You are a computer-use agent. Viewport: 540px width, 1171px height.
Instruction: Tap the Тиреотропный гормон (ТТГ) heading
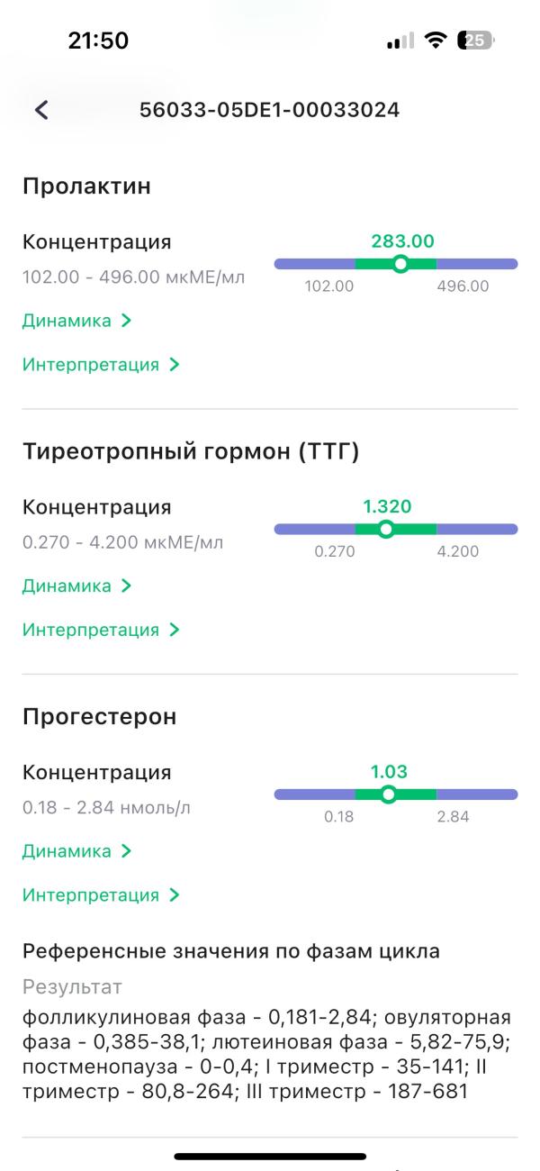191,452
